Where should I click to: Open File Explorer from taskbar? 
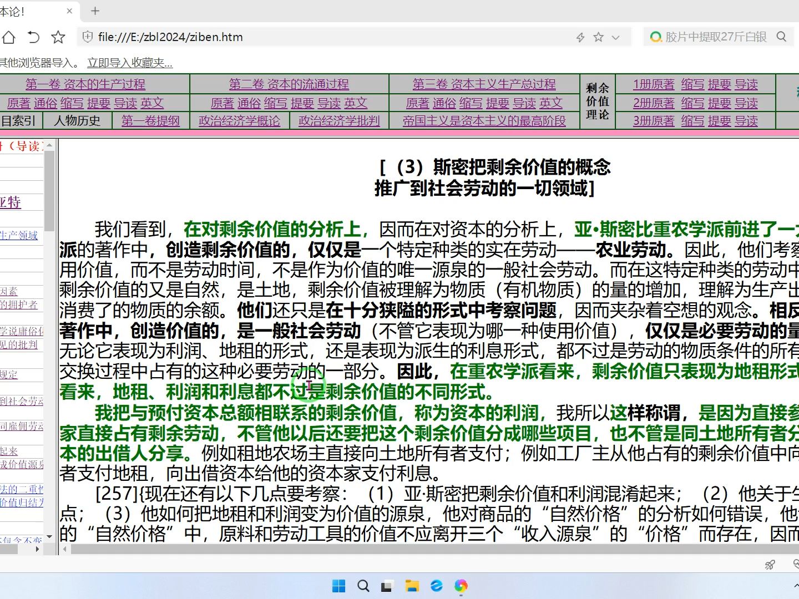coord(412,586)
